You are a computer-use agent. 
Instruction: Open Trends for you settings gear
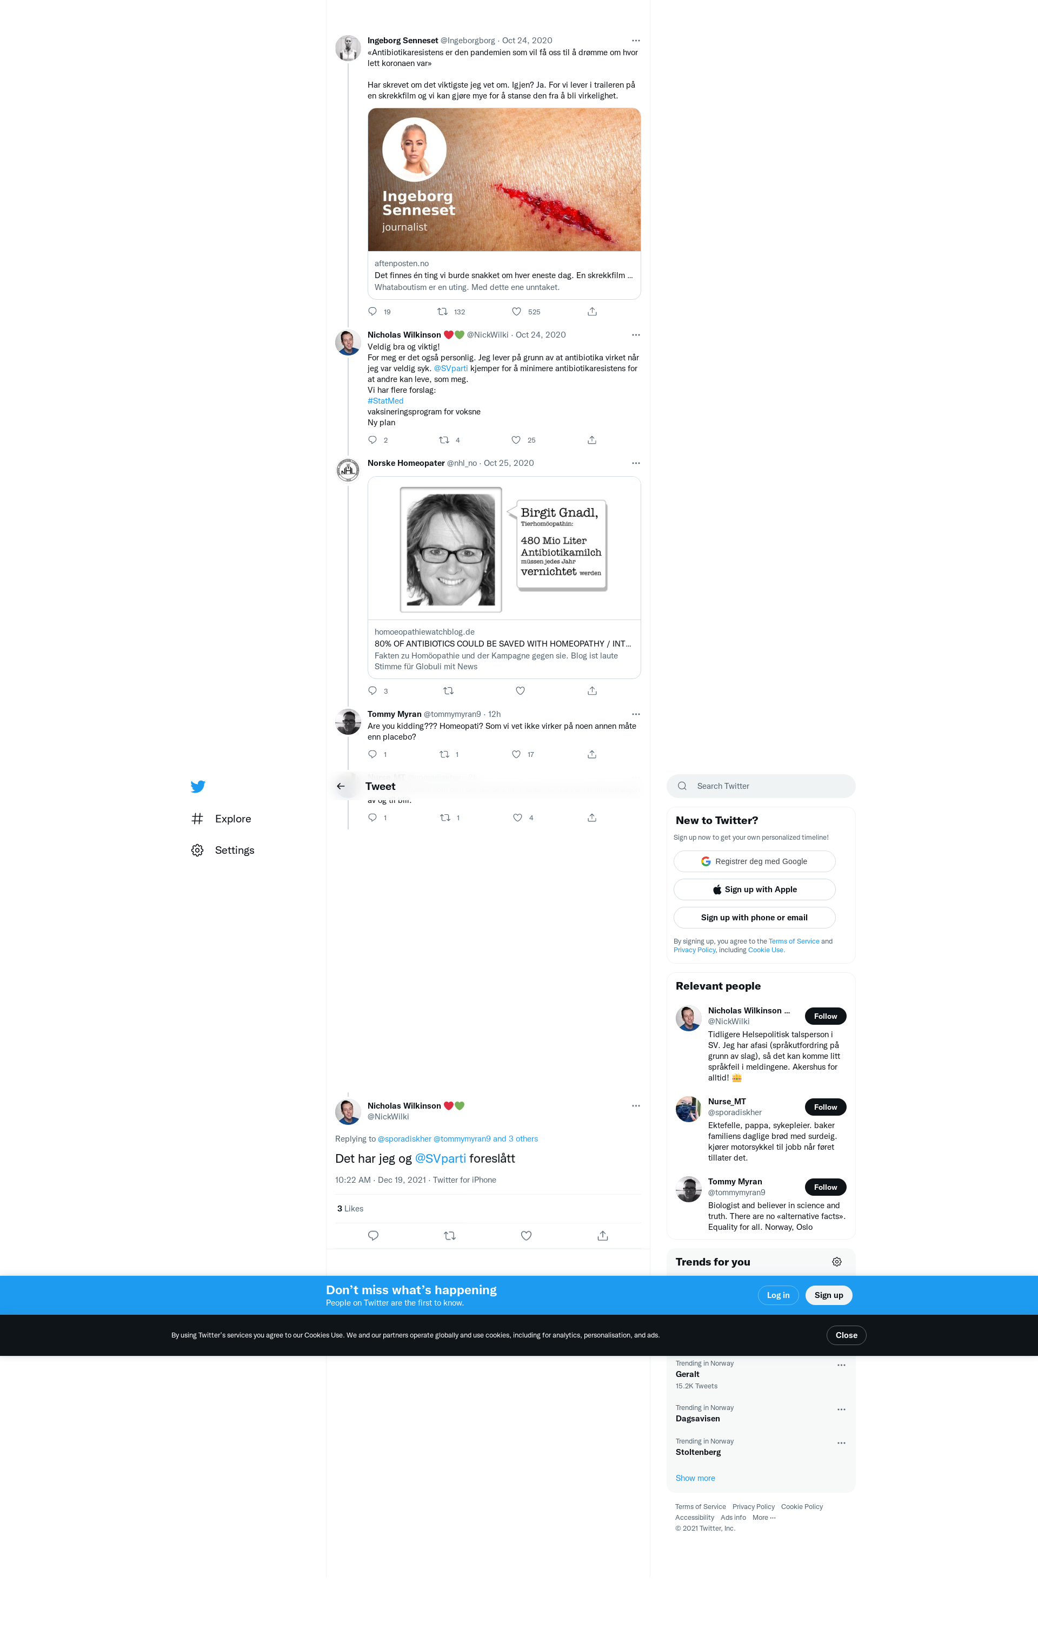[837, 1261]
